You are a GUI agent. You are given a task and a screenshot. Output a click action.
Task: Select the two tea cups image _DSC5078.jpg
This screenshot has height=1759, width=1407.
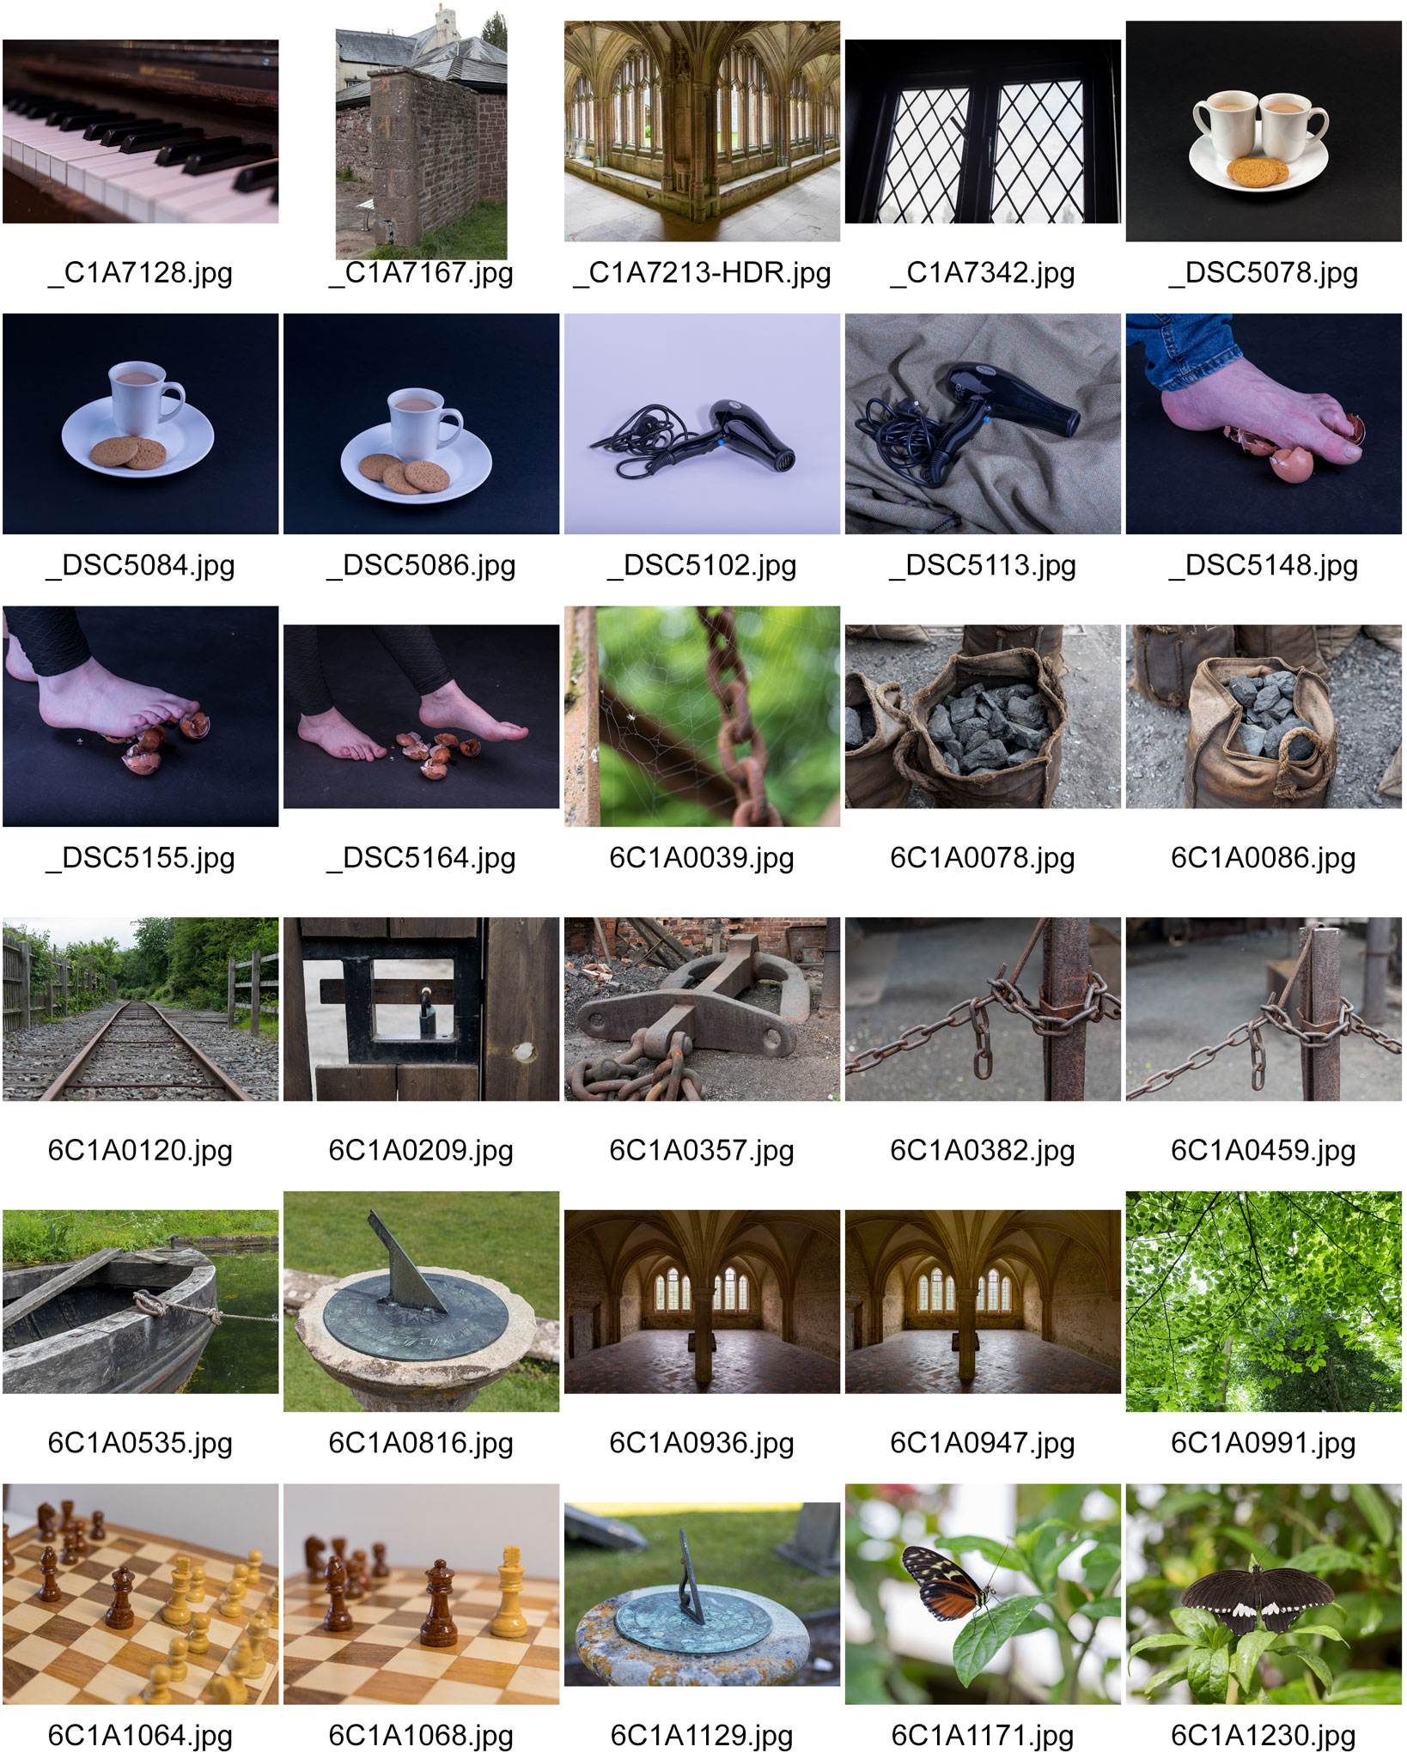pos(1264,131)
